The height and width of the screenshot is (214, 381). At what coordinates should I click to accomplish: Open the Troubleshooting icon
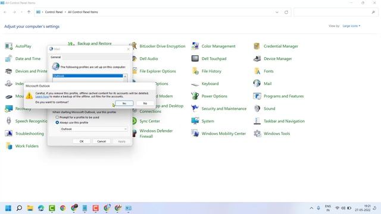(9, 133)
